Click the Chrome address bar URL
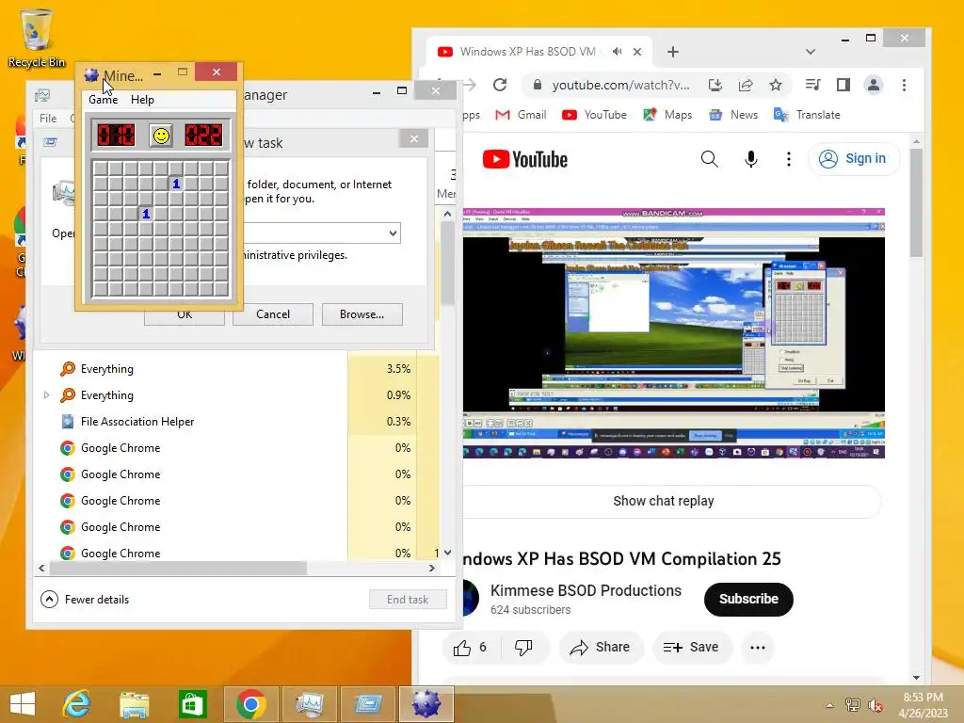The height and width of the screenshot is (723, 964). pyautogui.click(x=620, y=85)
